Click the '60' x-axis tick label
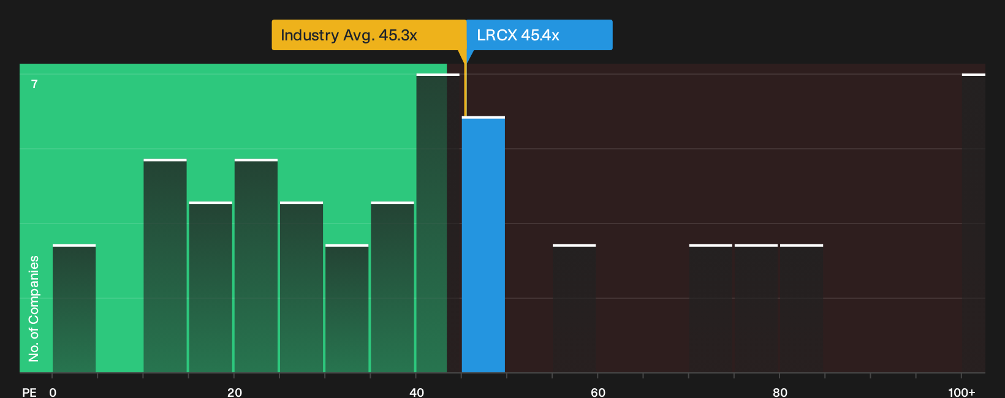 tap(598, 392)
